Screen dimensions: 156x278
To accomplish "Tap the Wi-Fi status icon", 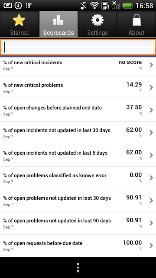I will pos(94,6).
